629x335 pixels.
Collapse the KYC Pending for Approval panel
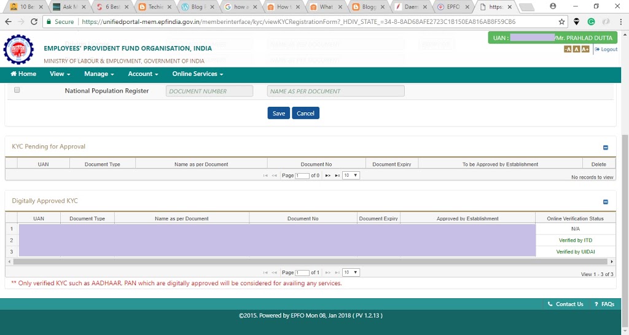(605, 147)
